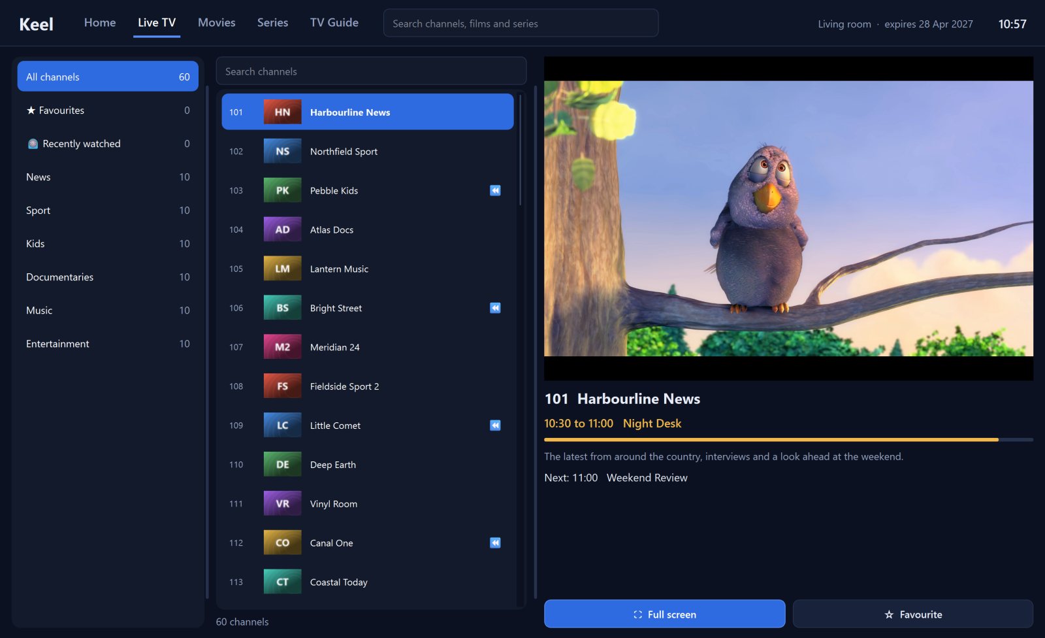Open the Home tab
The width and height of the screenshot is (1045, 638).
pyautogui.click(x=100, y=23)
